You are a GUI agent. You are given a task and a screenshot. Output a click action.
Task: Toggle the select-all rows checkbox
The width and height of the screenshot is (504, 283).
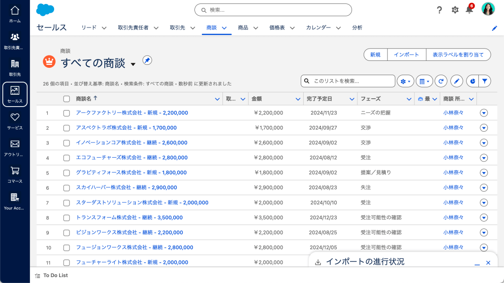click(66, 99)
